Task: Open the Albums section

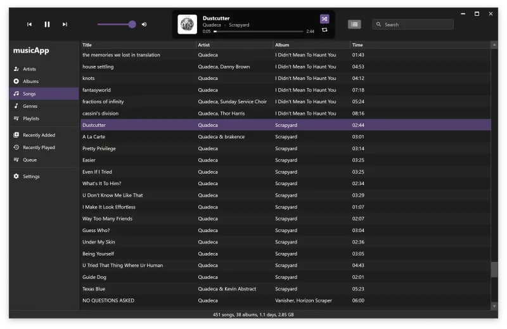Action: click(44, 81)
